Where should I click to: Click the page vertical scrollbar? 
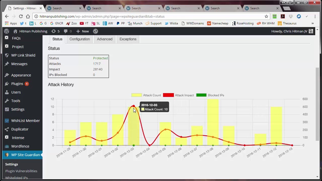click(317, 104)
